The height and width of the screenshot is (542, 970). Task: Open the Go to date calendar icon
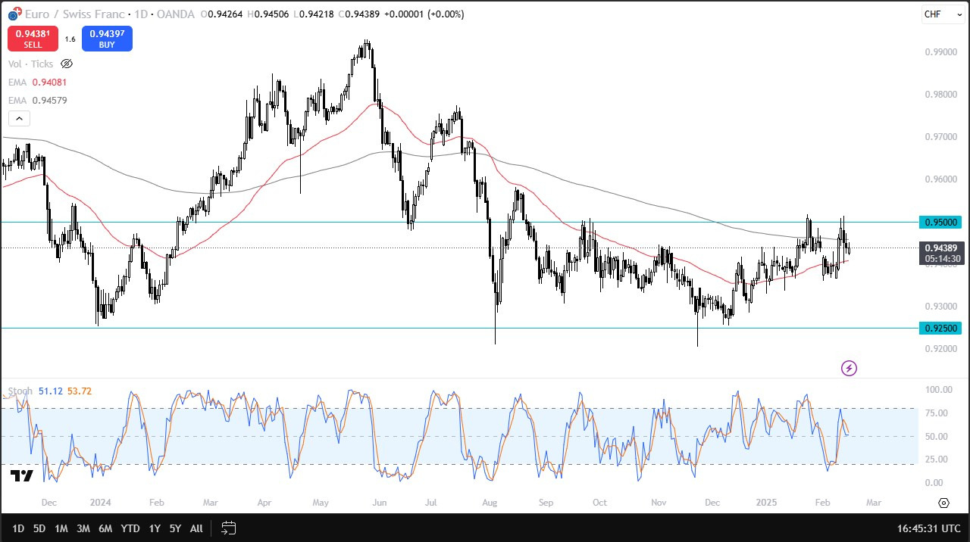(x=229, y=528)
